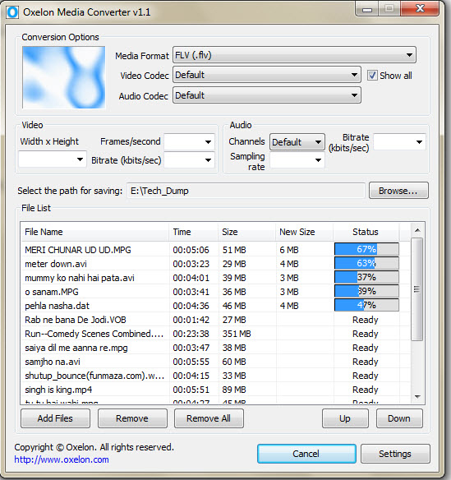Click the file list scrollbar thumb
Screen dimensions: 451x480
point(416,289)
